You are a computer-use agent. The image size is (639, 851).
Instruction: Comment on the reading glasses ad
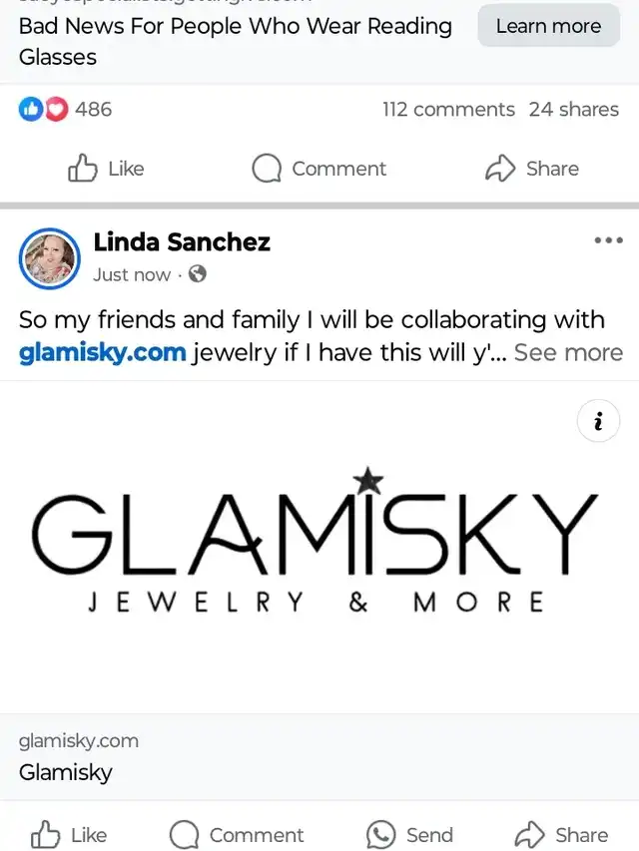coord(319,169)
